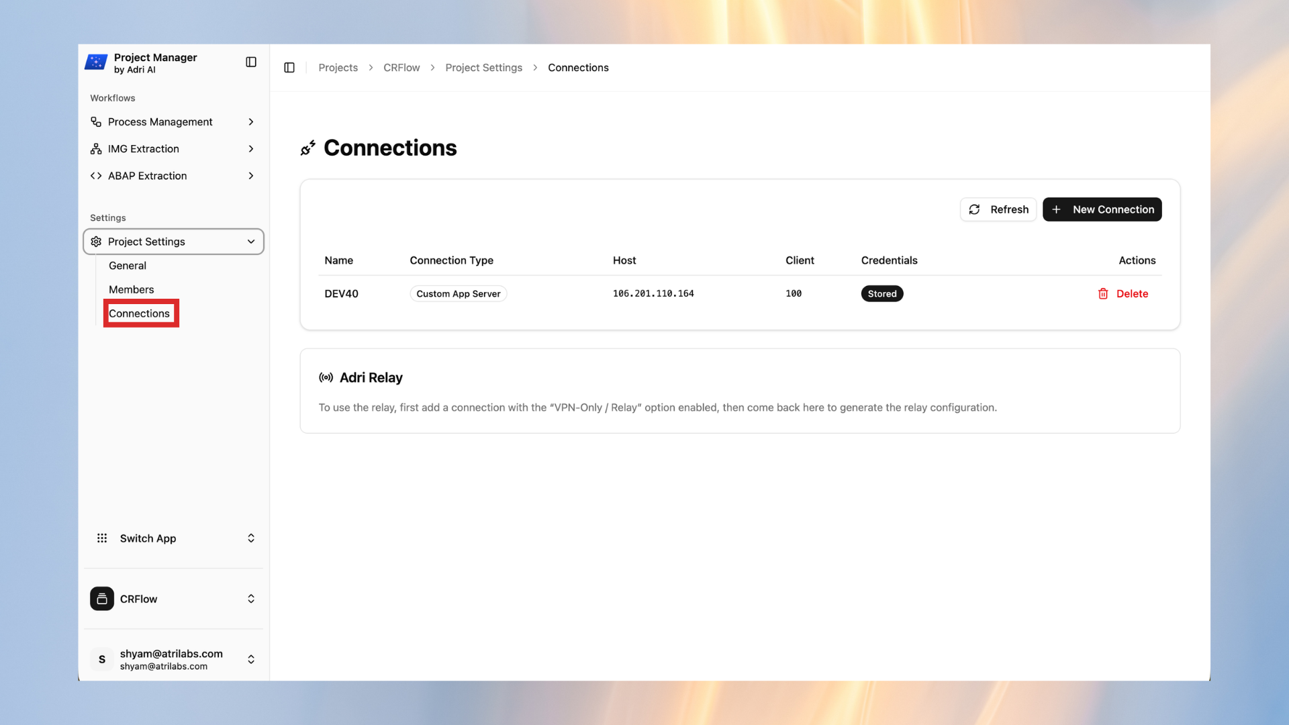This screenshot has height=725, width=1289.
Task: Click the trash icon to delete DEV40
Action: pyautogui.click(x=1103, y=293)
